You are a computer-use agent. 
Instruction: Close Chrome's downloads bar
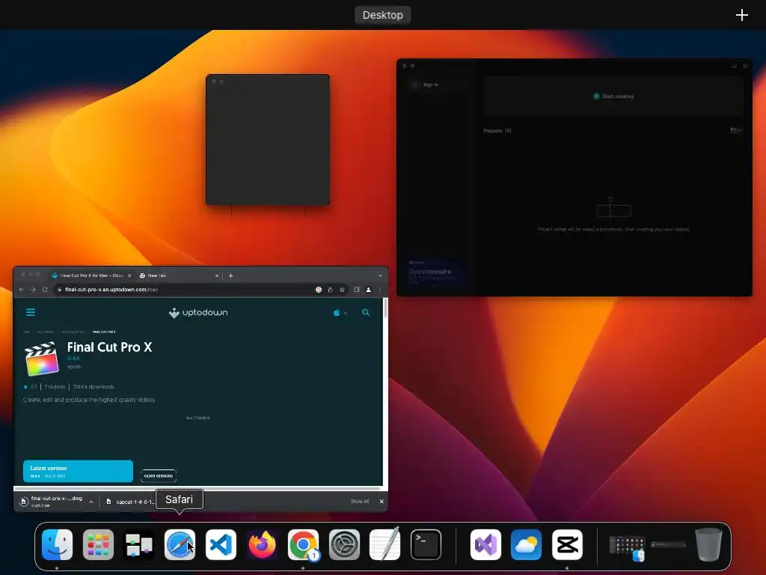tap(382, 502)
